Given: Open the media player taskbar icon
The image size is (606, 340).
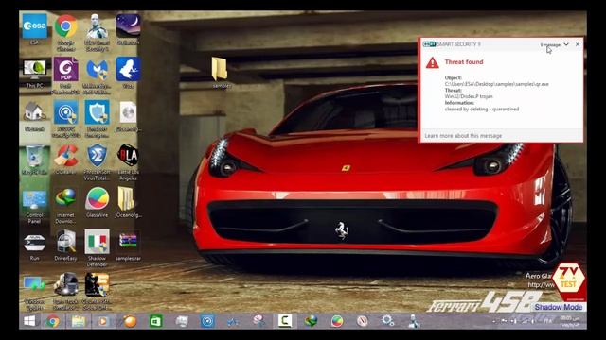Looking at the screenshot, I should coord(103,321).
